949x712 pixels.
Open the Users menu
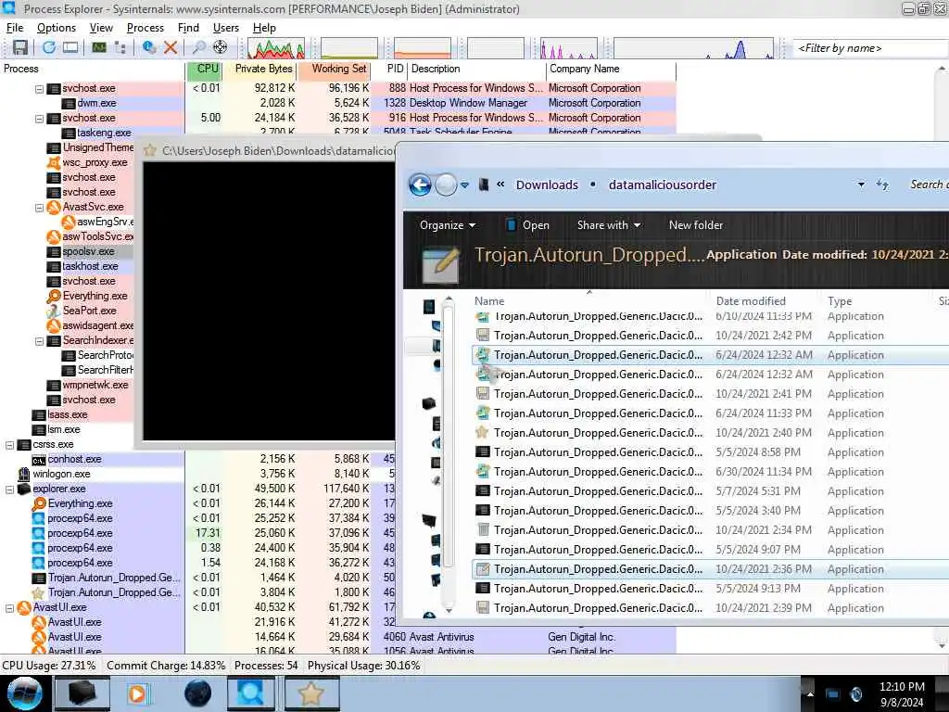226,28
